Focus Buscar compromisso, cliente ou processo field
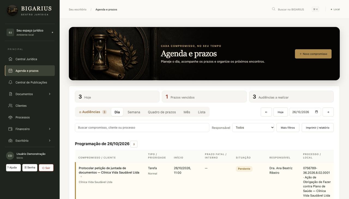 tap(142, 127)
